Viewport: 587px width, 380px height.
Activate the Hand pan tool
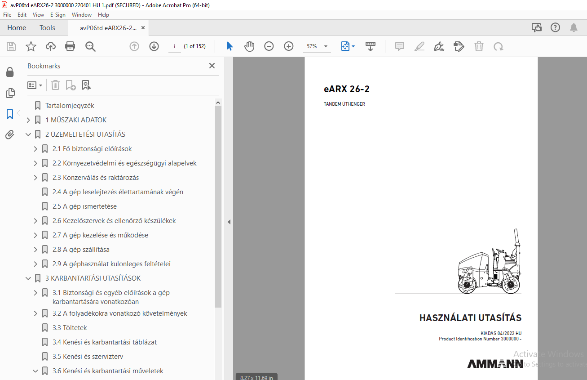pyautogui.click(x=249, y=46)
